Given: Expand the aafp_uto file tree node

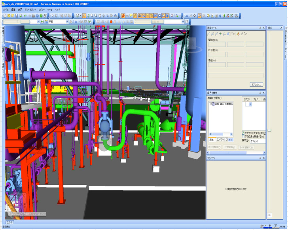Looking at the screenshot, I should click(211, 104).
